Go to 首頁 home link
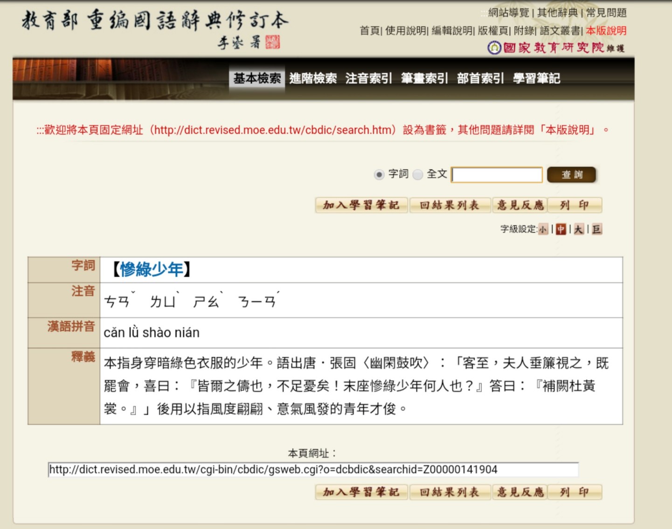Image resolution: width=672 pixels, height=529 pixels. [370, 31]
